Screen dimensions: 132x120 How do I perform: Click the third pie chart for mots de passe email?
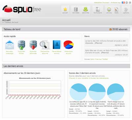tap(115, 92)
